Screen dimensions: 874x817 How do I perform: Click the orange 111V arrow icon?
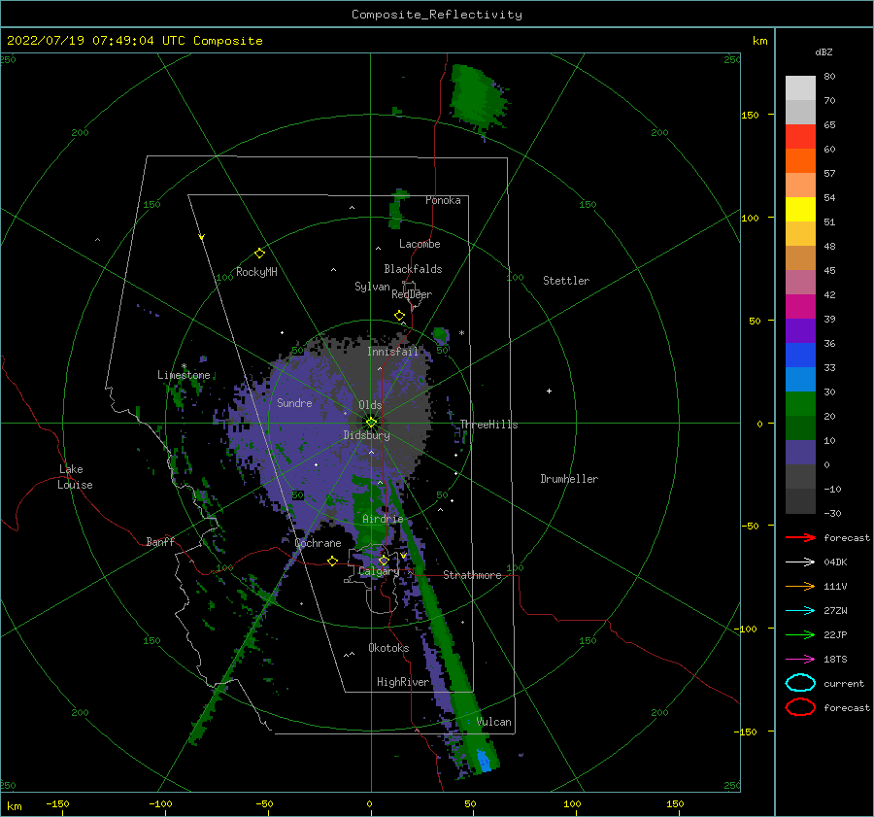point(800,586)
